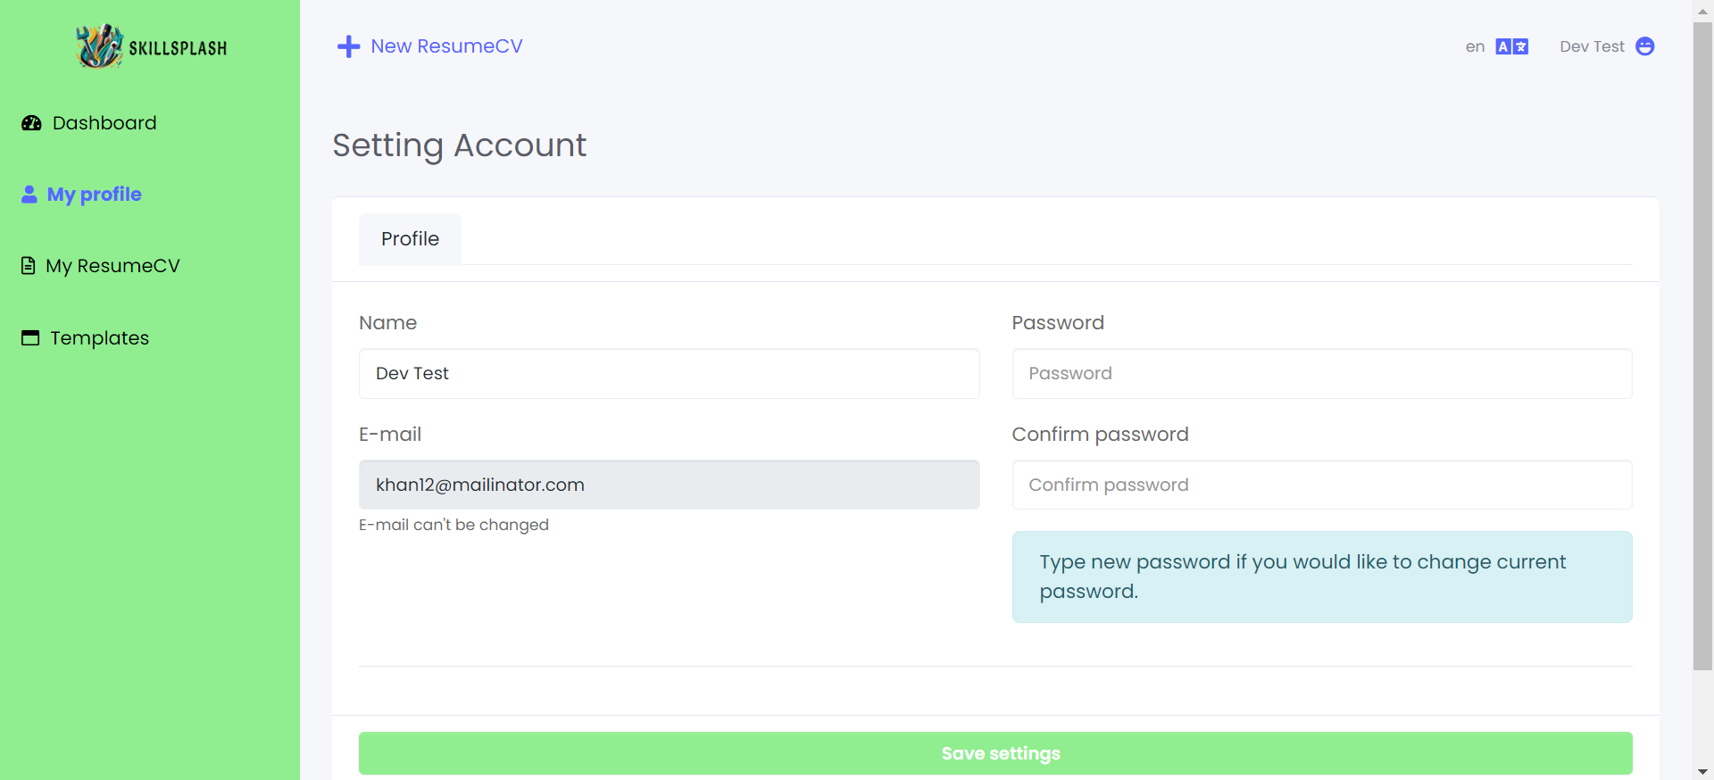The image size is (1714, 780).
Task: Open My ResumeCV page
Action: pos(112,266)
